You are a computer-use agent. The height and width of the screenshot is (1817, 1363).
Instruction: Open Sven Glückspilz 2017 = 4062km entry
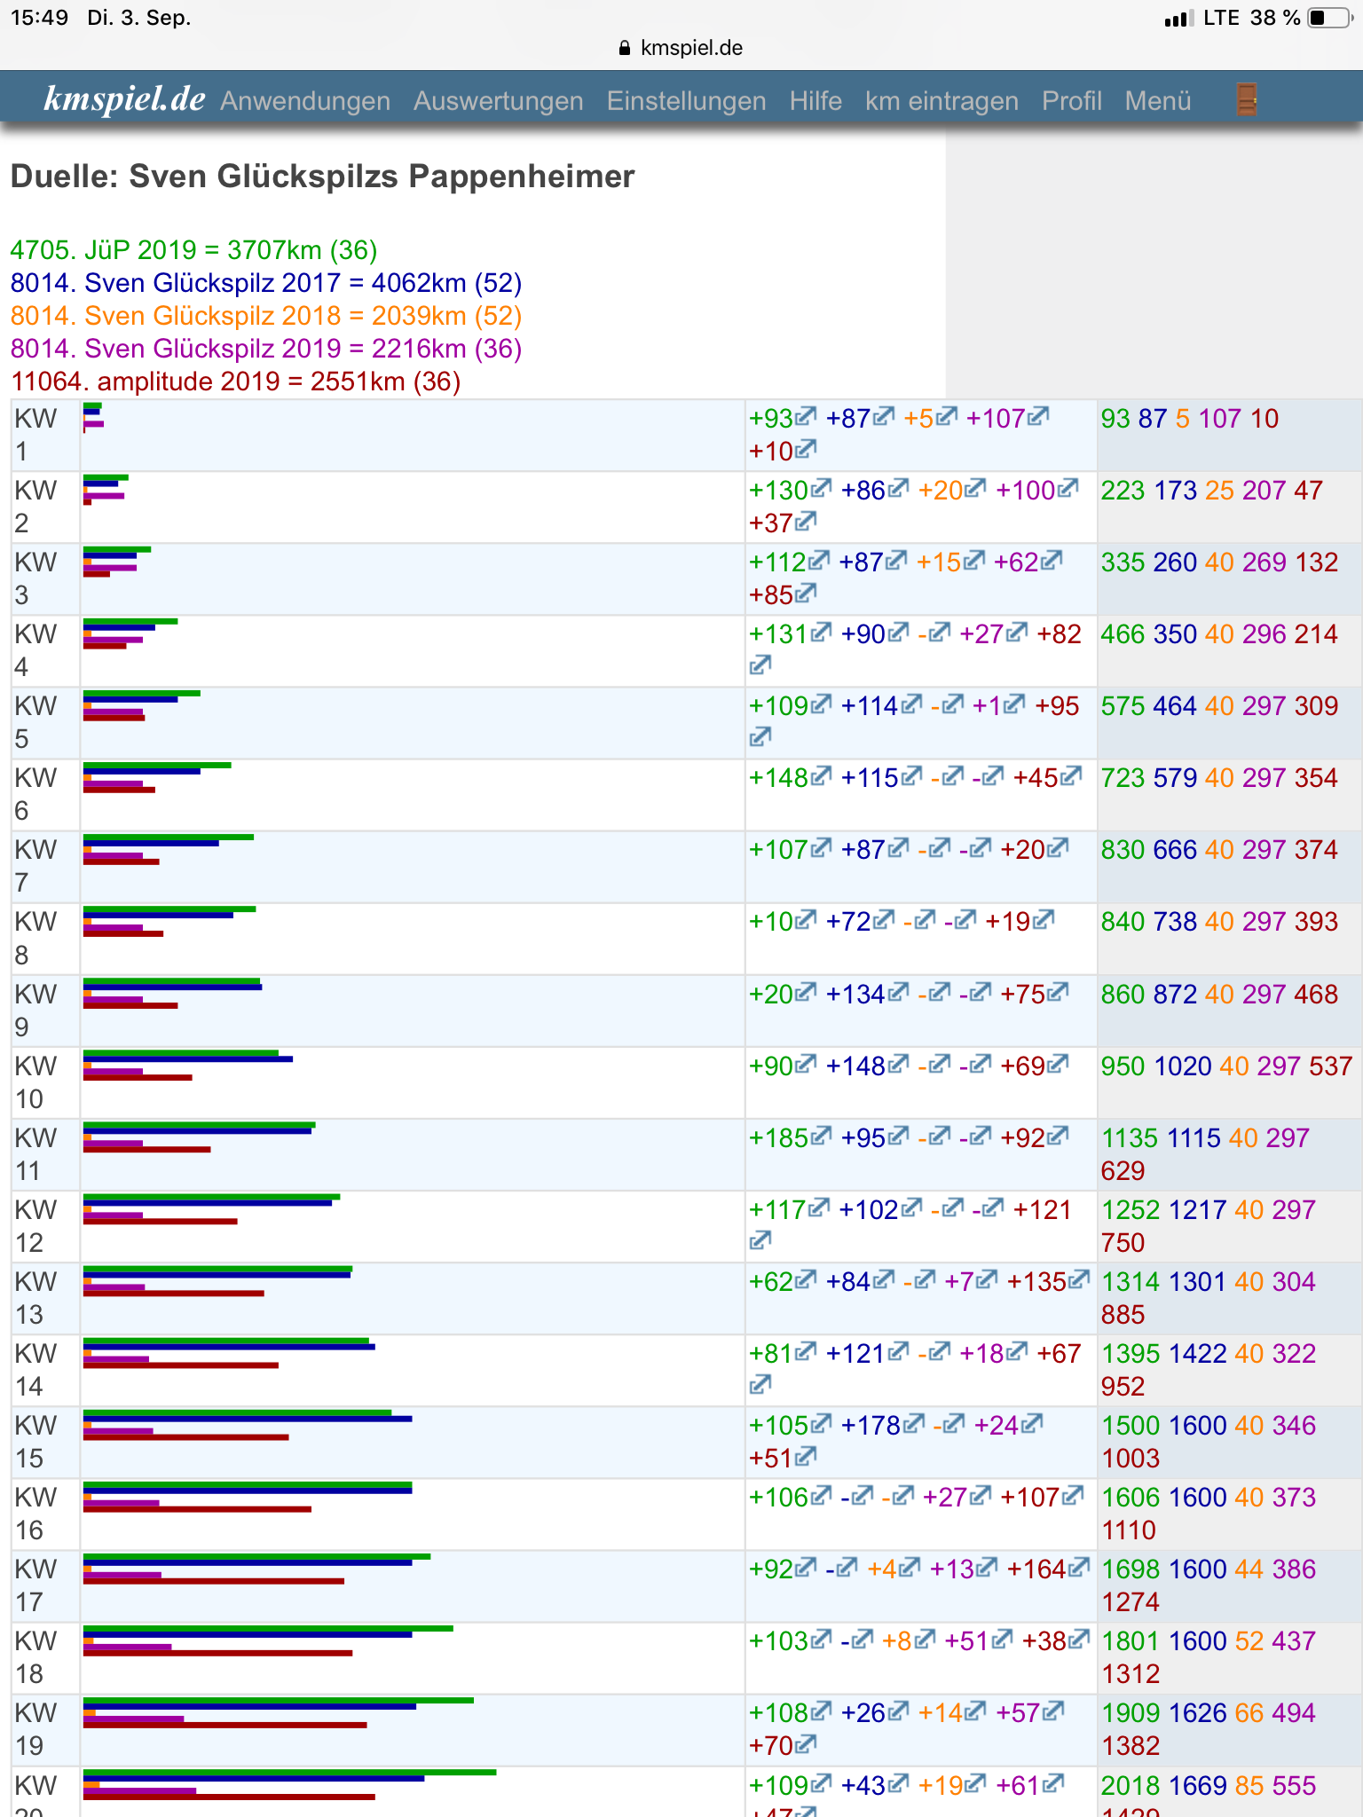[266, 283]
